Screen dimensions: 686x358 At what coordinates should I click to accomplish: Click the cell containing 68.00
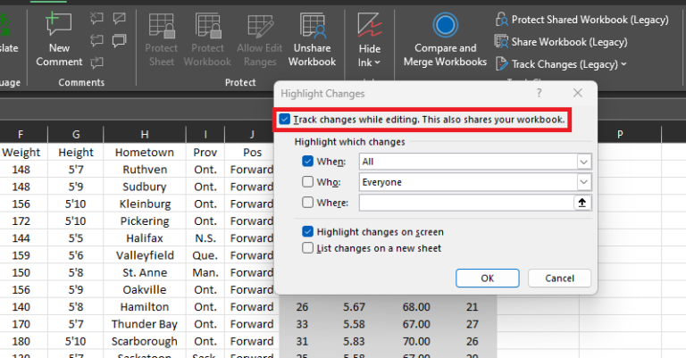click(416, 307)
